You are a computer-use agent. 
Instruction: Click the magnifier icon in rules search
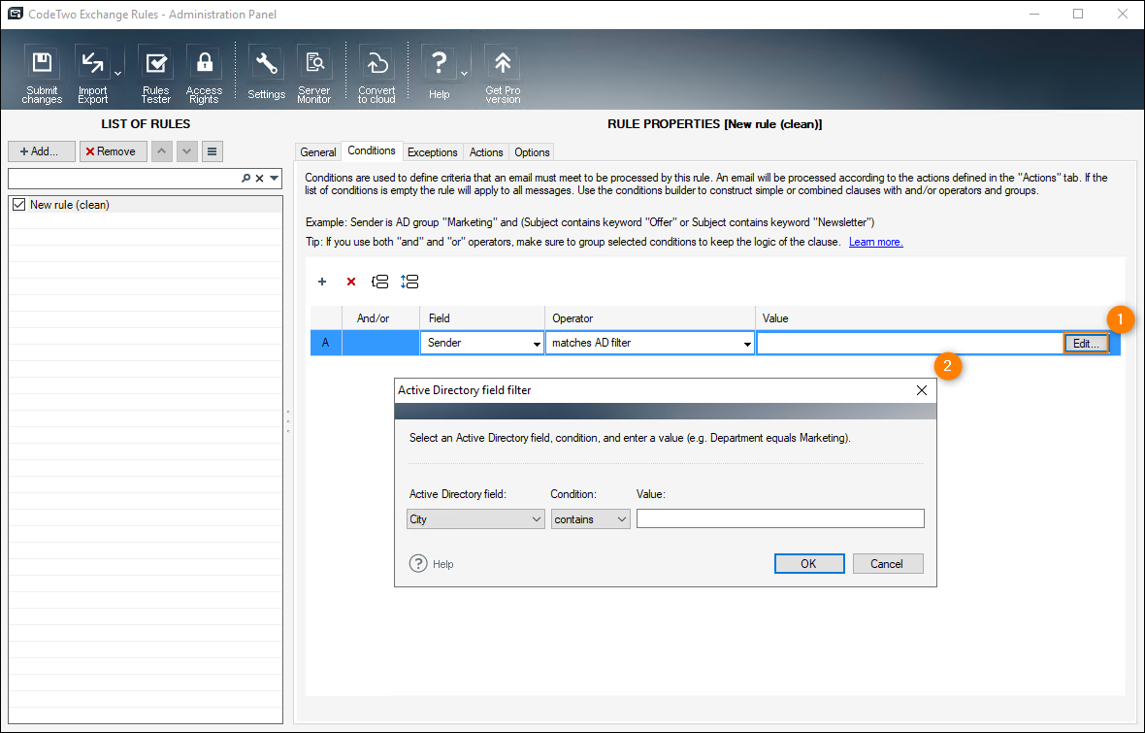pos(246,179)
